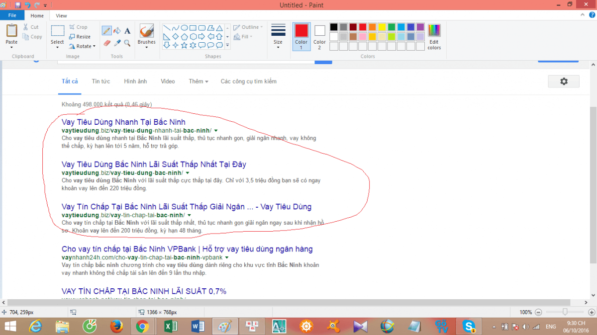Open Customize Quick Access Toolbar arrow
Image resolution: width=597 pixels, height=335 pixels.
(x=45, y=5)
